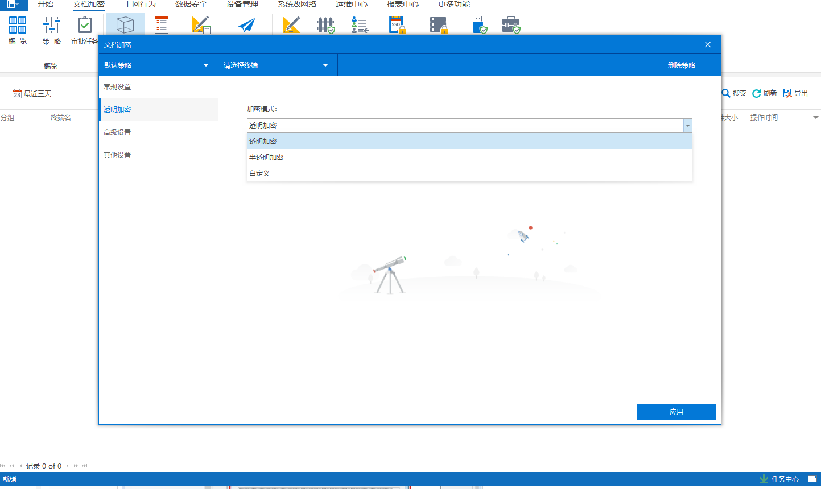Open the 审批任务 clipboard icon
This screenshot has width=821, height=489.
point(85,25)
